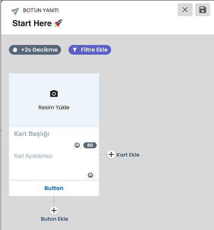214x230 pixels.
Task: Click the paper plane icon
Action: pos(15,11)
